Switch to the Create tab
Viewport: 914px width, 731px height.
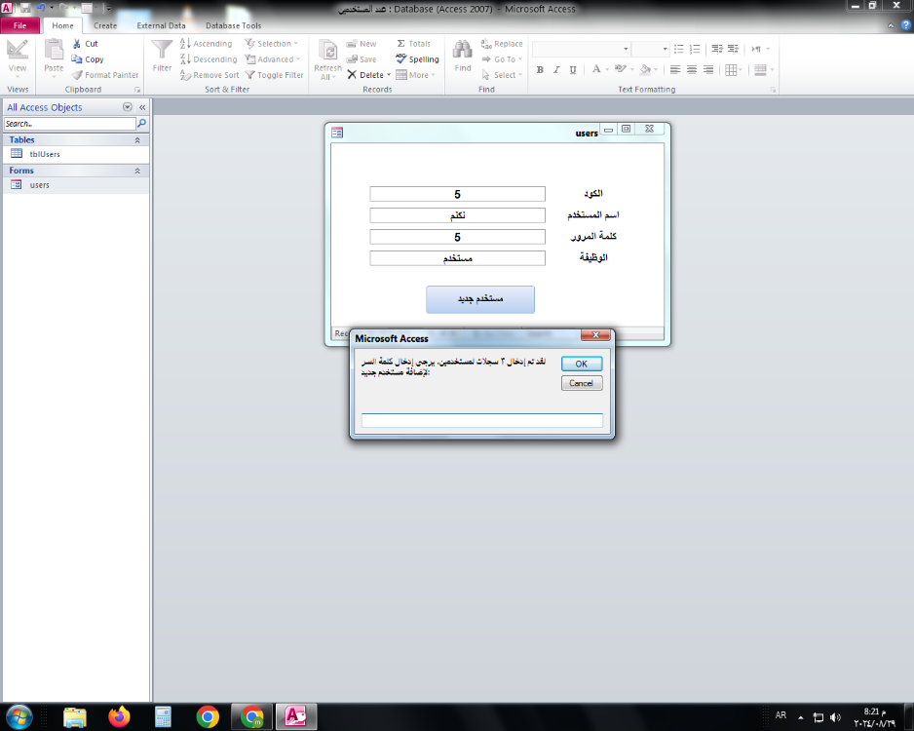(105, 25)
